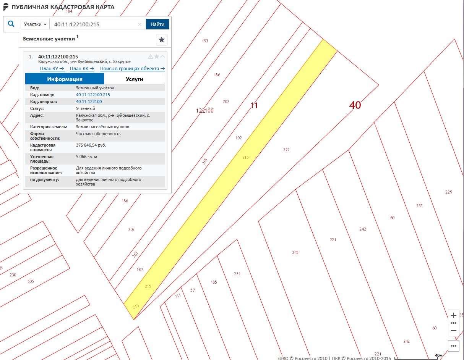Add parcel 40:11:122100:215 to favorites star
Screen dimensions: 464x360
click(x=157, y=57)
